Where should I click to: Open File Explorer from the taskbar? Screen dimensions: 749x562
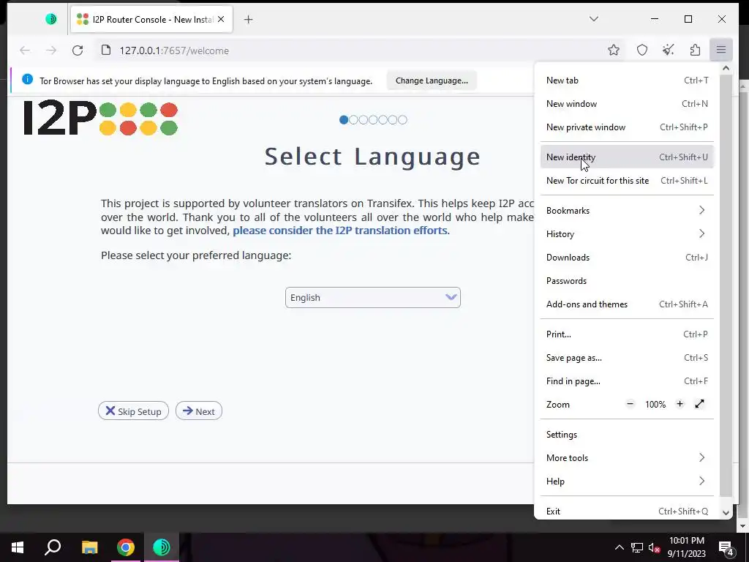89,547
